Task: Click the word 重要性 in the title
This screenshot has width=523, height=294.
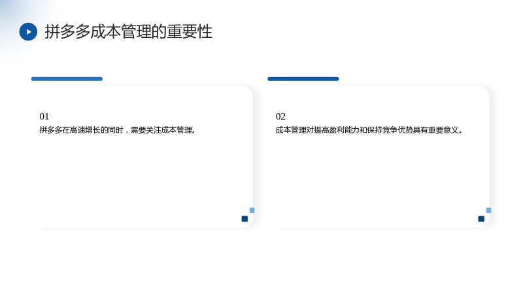Action: click(x=190, y=31)
